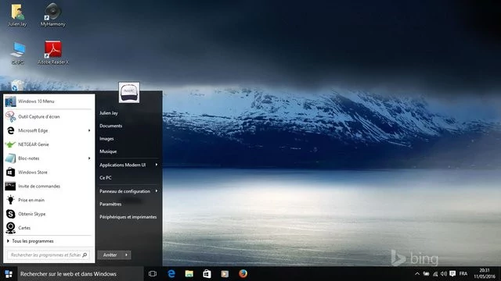Image resolution: width=501 pixels, height=281 pixels.
Task: Open the Action Center notifications icon
Action: [452, 274]
